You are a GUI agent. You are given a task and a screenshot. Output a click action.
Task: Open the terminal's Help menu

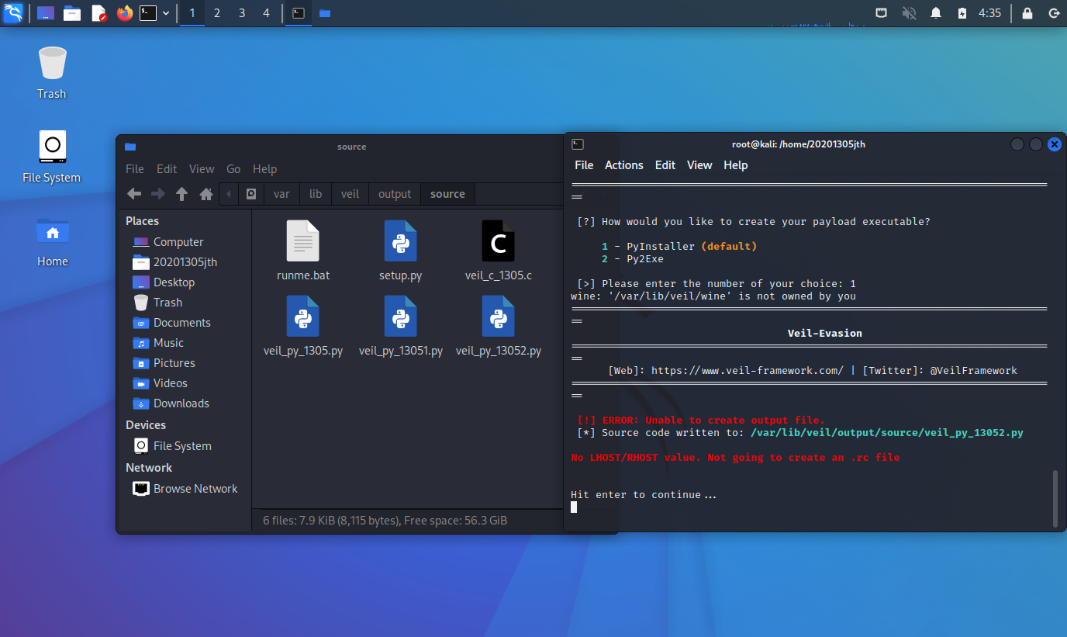(736, 165)
